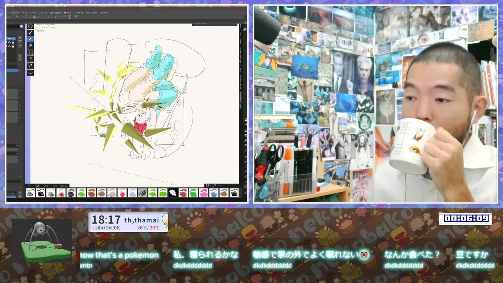
Task: Toggle visibility of the first layer
Action: click(x=9, y=39)
